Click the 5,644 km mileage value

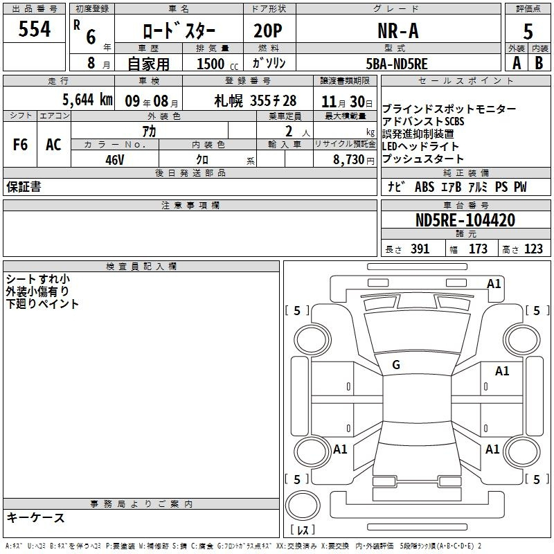[87, 99]
